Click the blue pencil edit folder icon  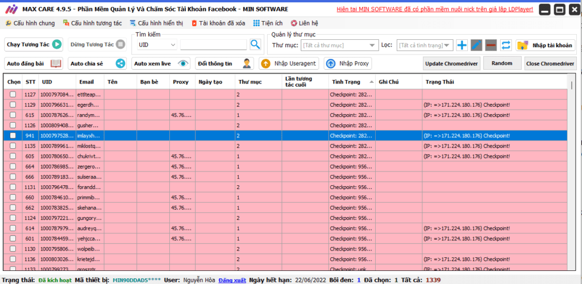(476, 45)
